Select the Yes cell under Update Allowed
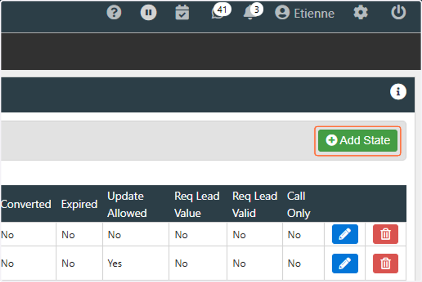 115,263
